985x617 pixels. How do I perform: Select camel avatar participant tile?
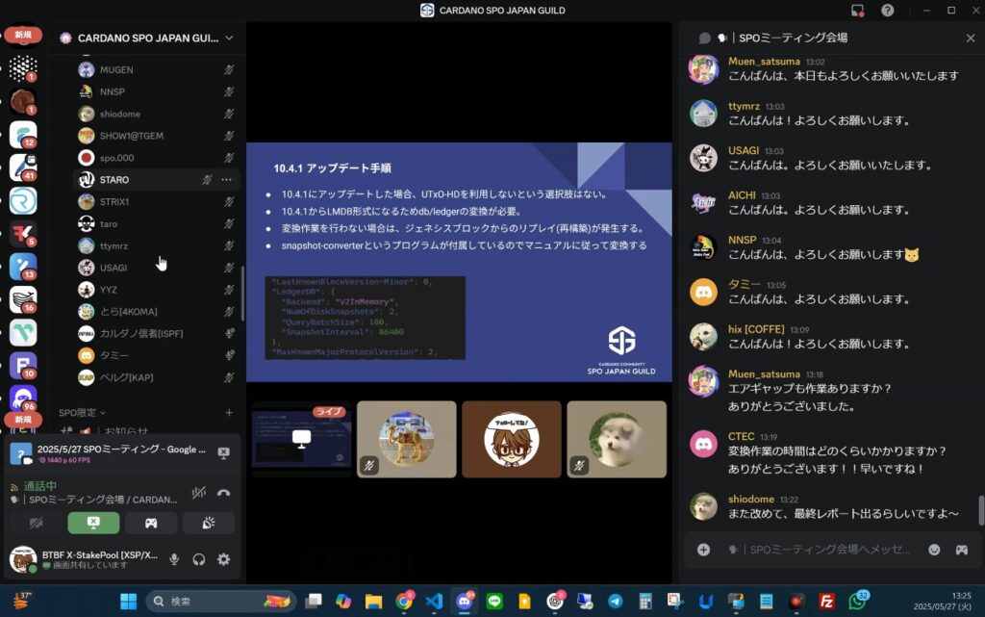[x=407, y=439]
